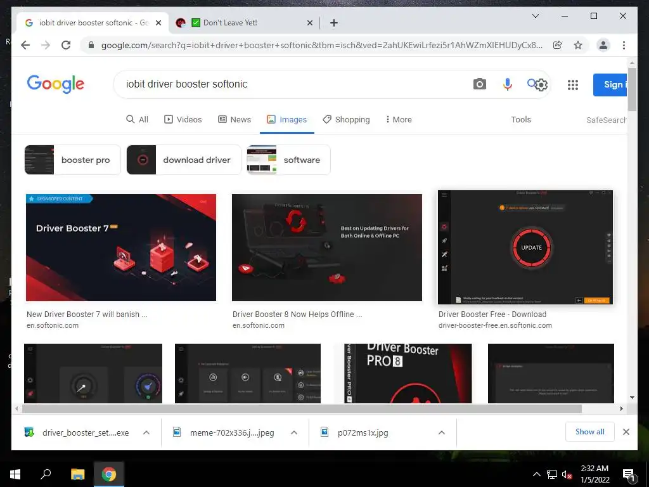Switch to the All results tab
Viewport: 649px width, 487px height.
coord(137,119)
